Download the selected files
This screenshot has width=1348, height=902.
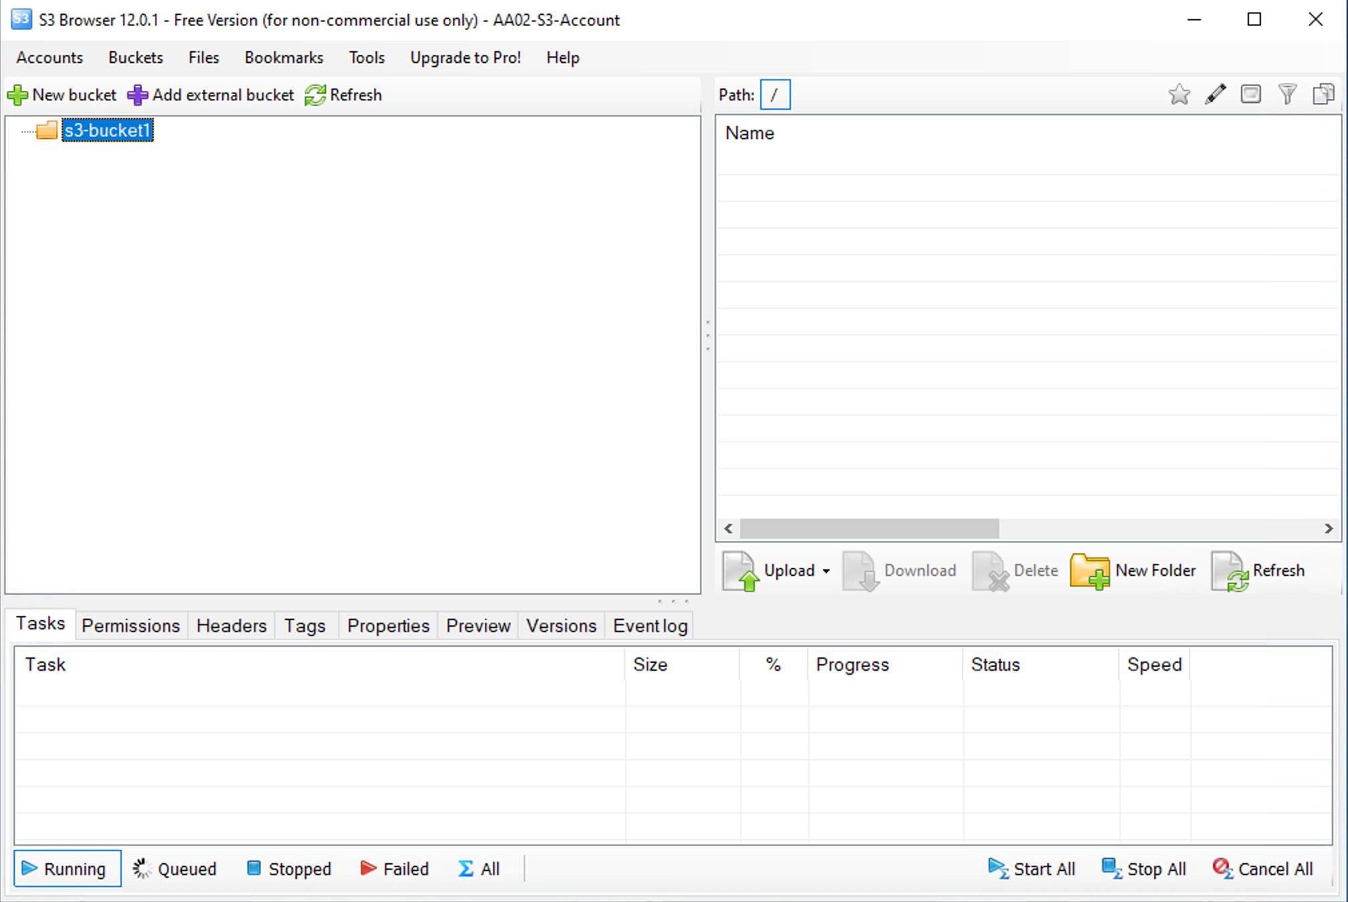900,571
